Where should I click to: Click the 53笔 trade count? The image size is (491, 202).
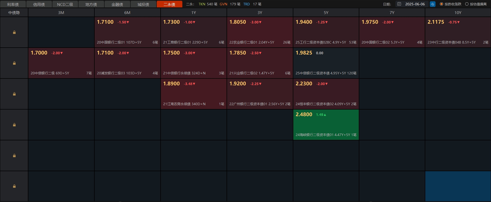pos(353,43)
